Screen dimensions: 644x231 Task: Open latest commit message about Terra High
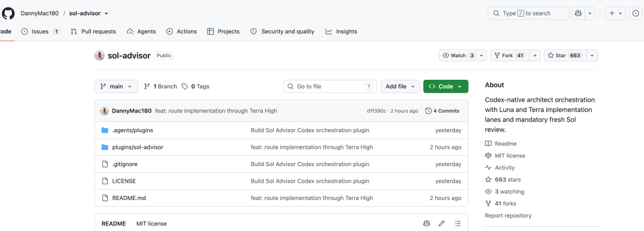(x=216, y=111)
